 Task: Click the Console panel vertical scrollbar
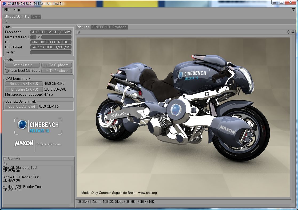[x=72, y=185]
